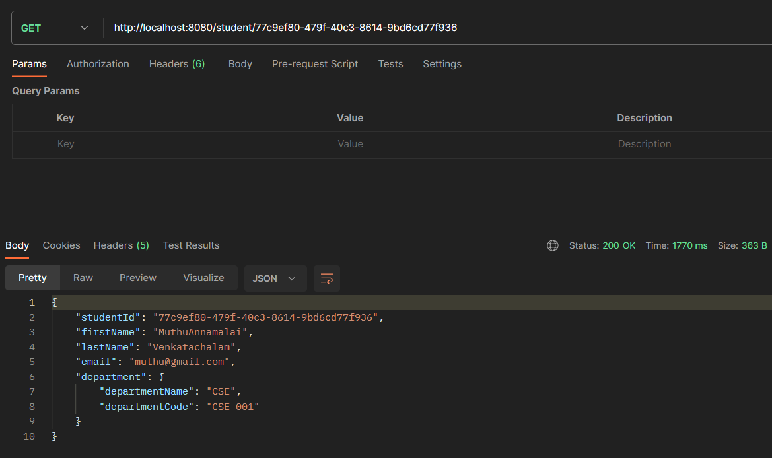Switch to Raw response view
This screenshot has width=772, height=458.
pyautogui.click(x=83, y=278)
